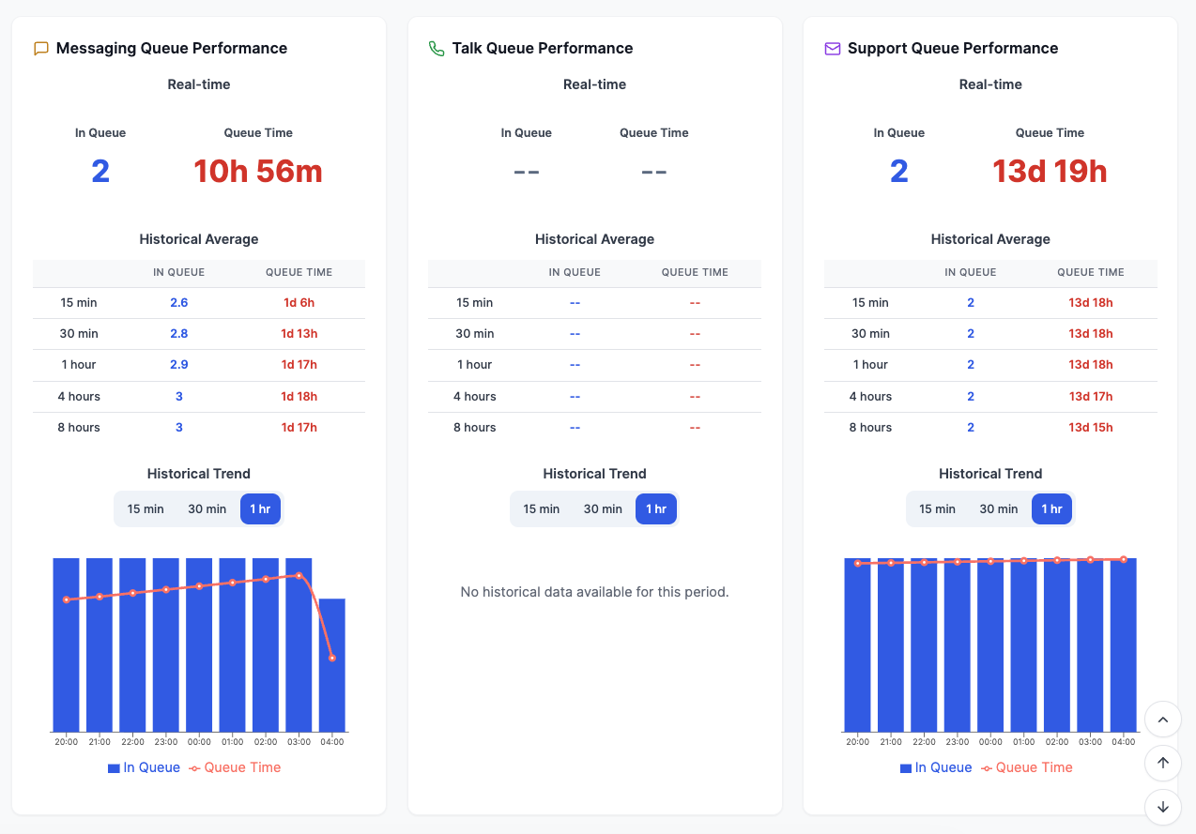Click Support Queue Historical Trend heading
Screen dimensions: 1196x834
pos(990,474)
